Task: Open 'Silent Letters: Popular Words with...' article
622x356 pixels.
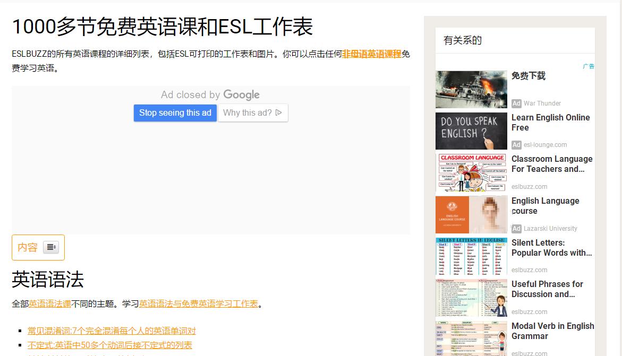Action: click(551, 248)
